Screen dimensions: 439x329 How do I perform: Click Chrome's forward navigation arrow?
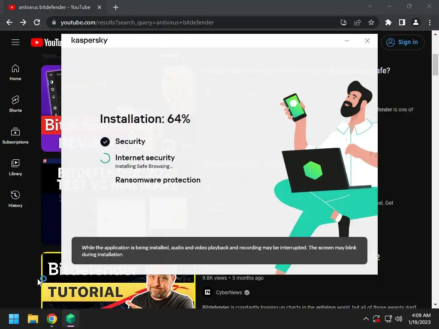pyautogui.click(x=23, y=22)
